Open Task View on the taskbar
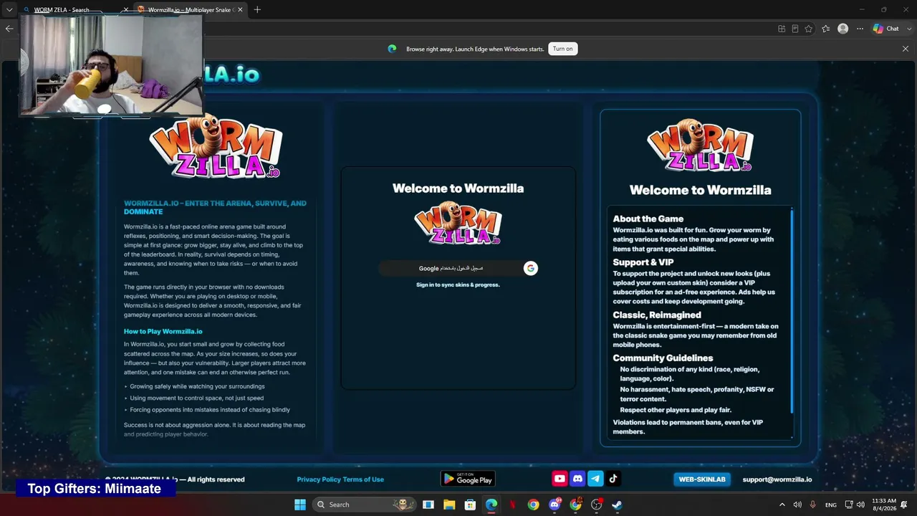The image size is (917, 516). pyautogui.click(x=428, y=505)
